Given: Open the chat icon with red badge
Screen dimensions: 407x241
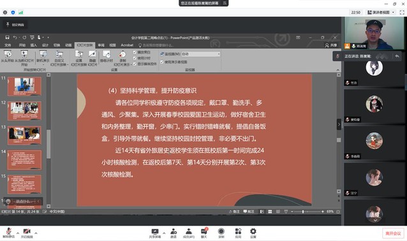Looking at the screenshot, I should (x=204, y=233).
